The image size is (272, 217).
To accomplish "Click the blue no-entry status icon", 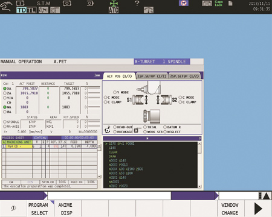I will (x=184, y=3).
